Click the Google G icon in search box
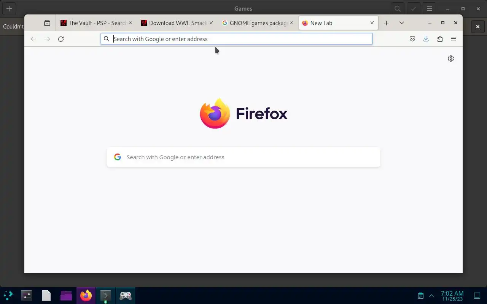The image size is (487, 304). (118, 157)
